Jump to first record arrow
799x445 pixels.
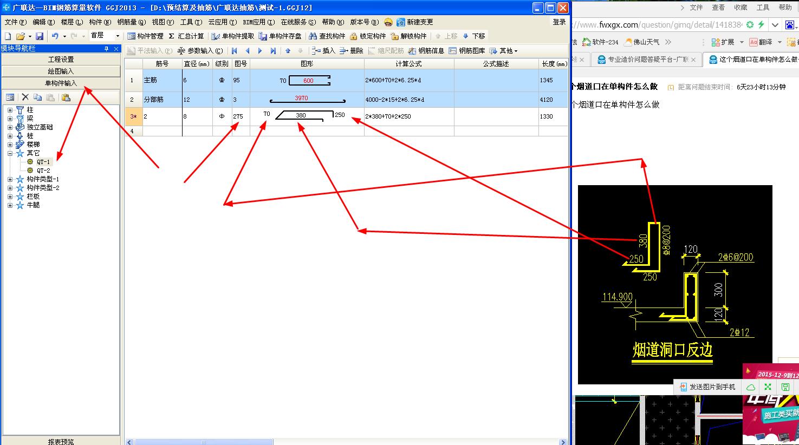pyautogui.click(x=235, y=50)
